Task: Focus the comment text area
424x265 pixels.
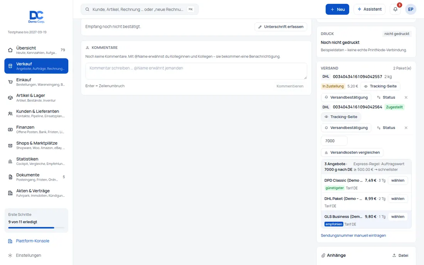Action: 196,71
